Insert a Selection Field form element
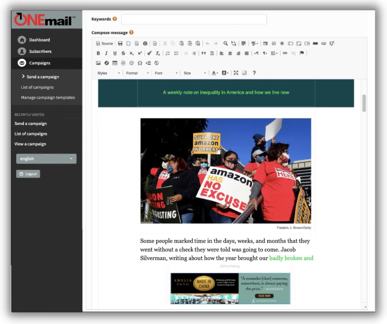 [307, 44]
